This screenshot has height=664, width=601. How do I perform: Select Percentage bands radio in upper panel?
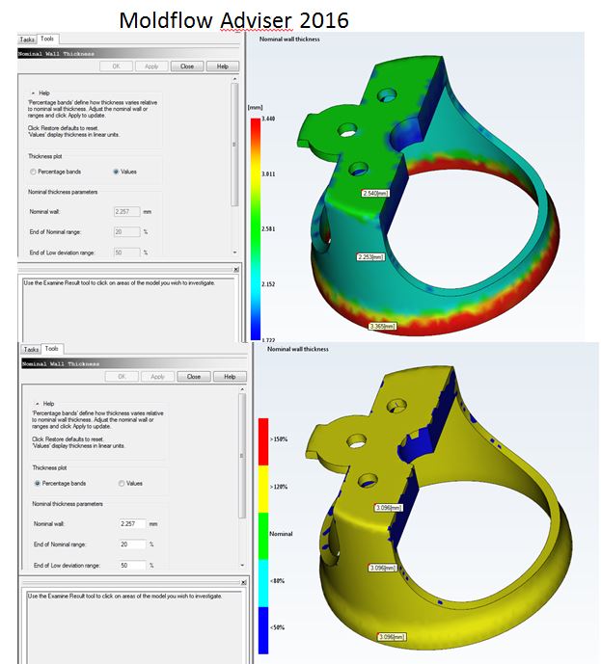(x=33, y=172)
